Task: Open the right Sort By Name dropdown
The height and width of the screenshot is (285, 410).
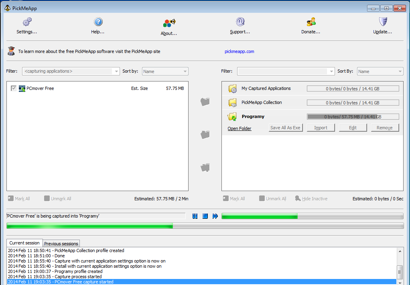Action: (x=380, y=71)
